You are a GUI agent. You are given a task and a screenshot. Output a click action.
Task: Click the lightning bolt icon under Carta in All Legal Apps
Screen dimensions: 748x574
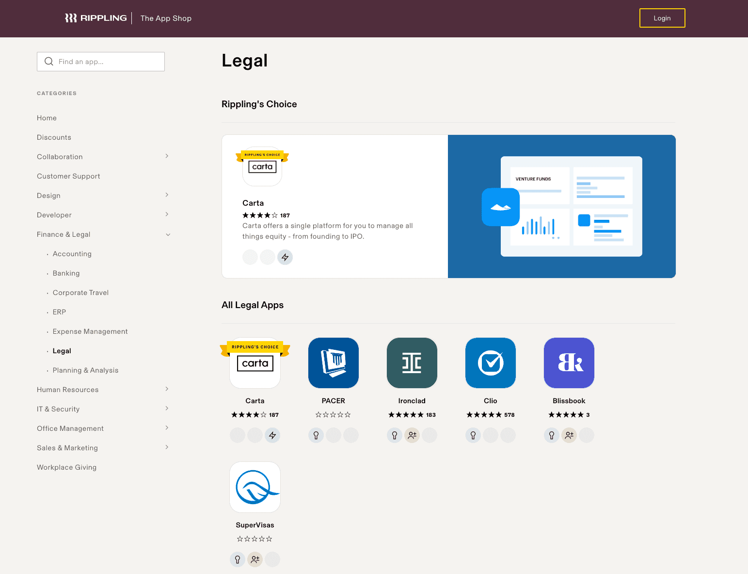(x=272, y=435)
